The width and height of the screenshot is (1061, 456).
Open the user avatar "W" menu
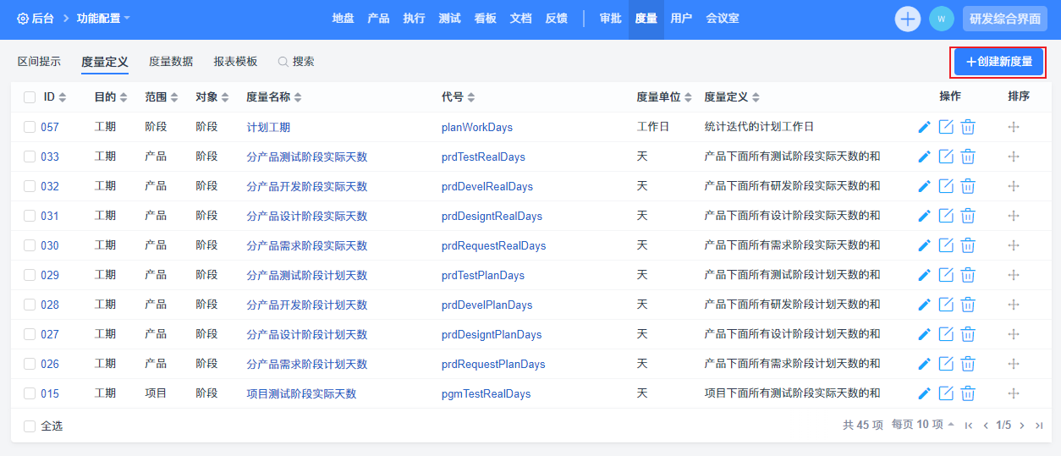coord(941,19)
